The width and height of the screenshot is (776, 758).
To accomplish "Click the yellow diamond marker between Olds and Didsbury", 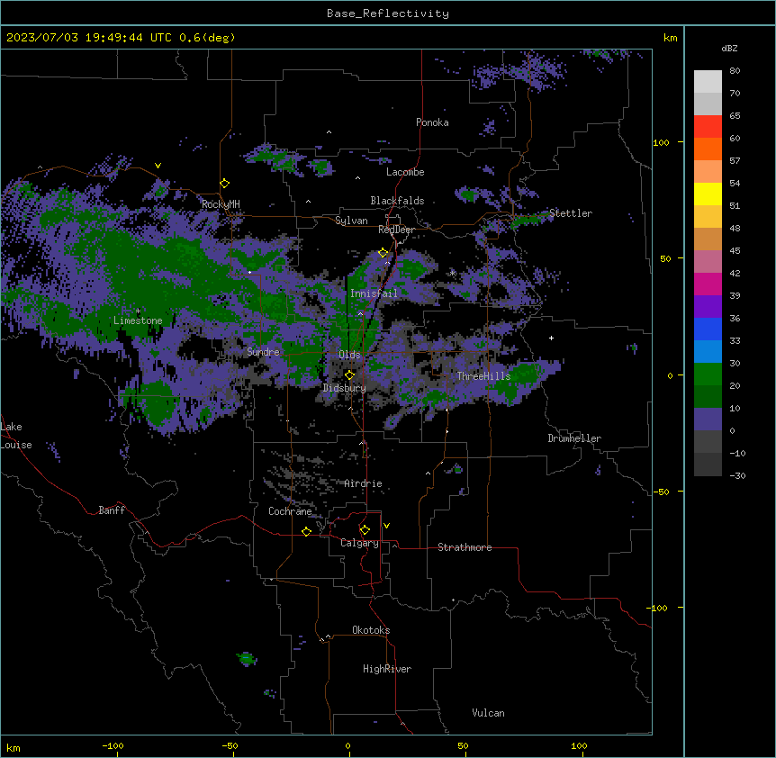I will point(349,375).
